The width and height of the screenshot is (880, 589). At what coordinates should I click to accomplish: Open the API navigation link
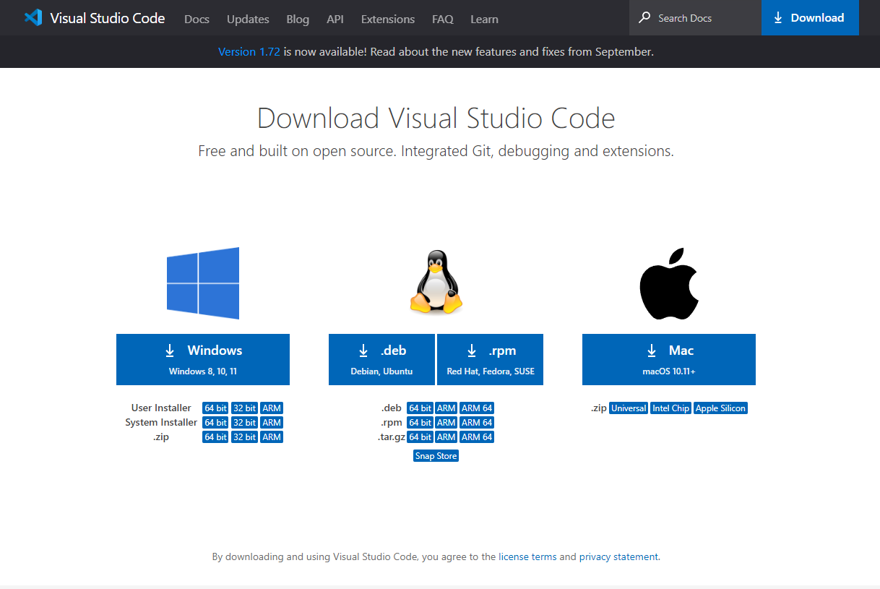click(335, 20)
